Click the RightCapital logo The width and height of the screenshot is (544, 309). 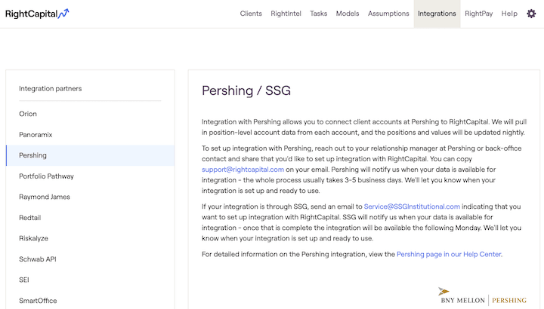37,14
